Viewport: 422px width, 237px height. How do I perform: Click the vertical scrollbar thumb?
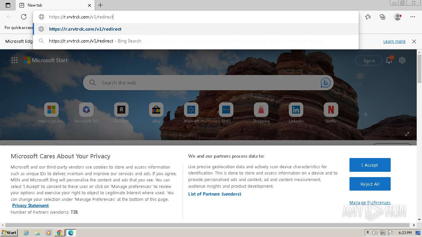click(419, 69)
